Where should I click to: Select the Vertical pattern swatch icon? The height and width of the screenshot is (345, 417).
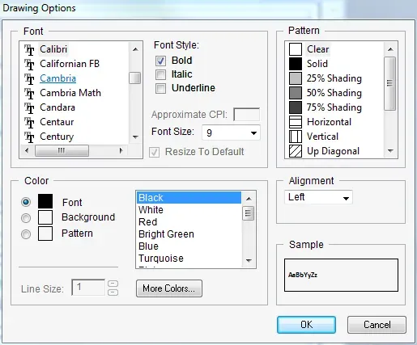tap(296, 137)
